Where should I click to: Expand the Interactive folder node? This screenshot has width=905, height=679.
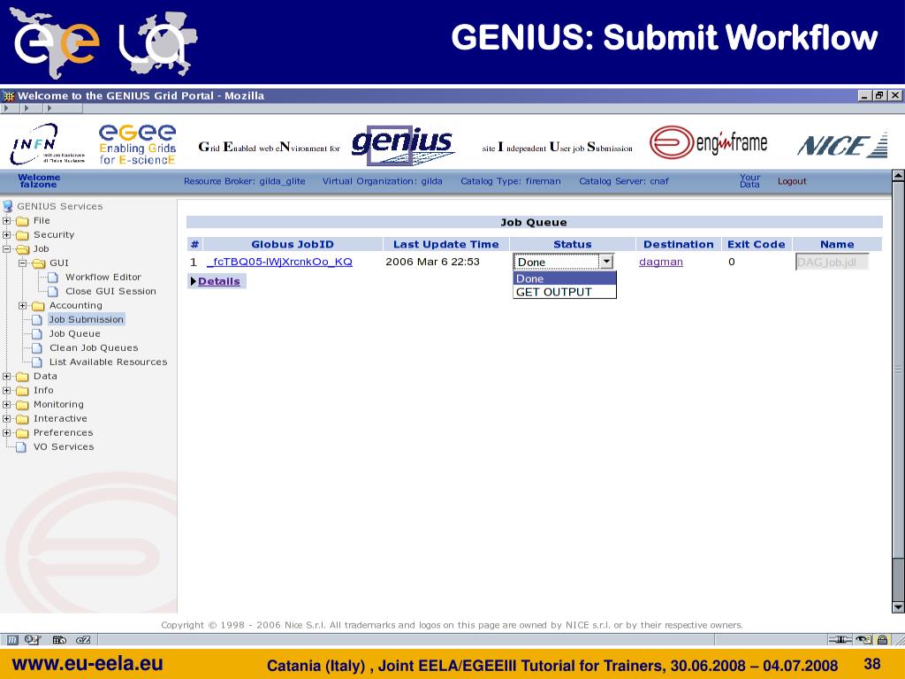tap(6, 418)
